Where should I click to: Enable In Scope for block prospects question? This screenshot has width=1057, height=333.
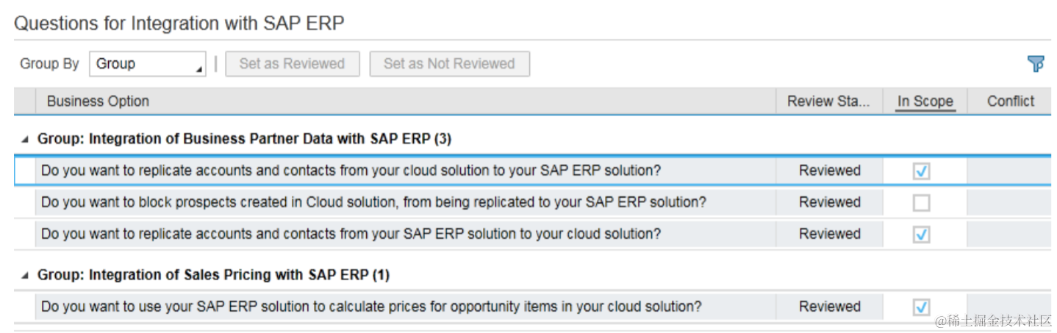coord(921,202)
